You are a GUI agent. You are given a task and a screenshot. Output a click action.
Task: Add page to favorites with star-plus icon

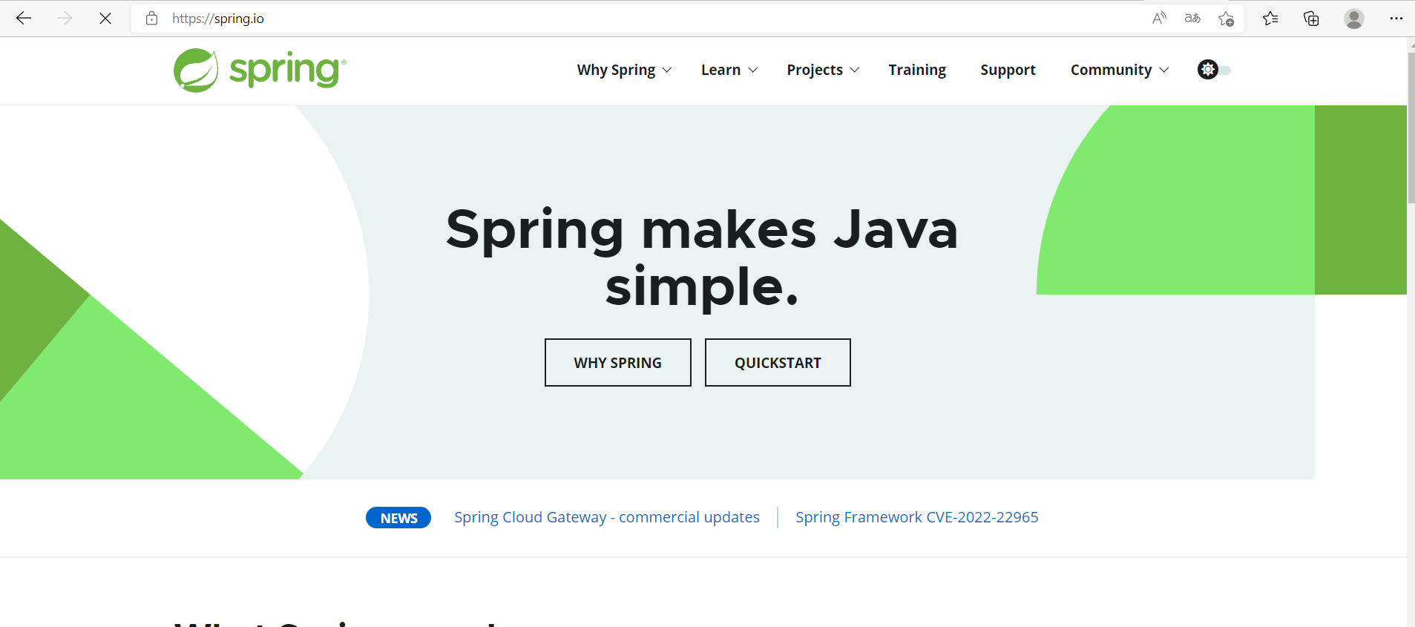pyautogui.click(x=1226, y=19)
